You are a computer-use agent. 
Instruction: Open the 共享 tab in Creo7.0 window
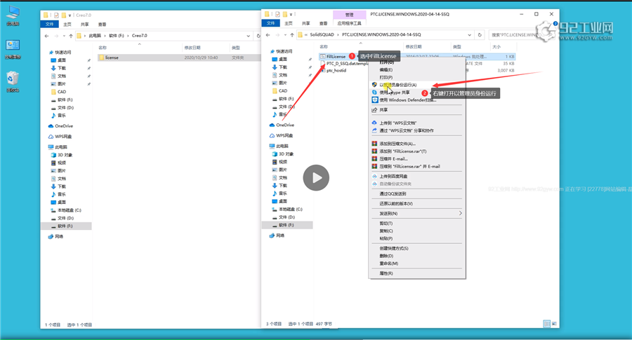coord(85,25)
